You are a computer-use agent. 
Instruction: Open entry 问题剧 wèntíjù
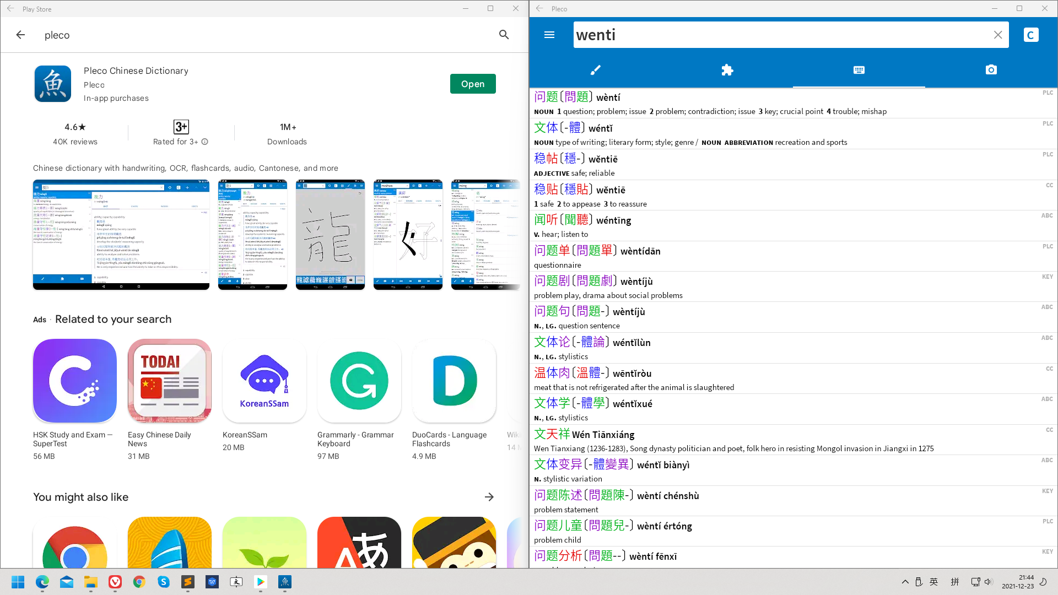tap(793, 287)
